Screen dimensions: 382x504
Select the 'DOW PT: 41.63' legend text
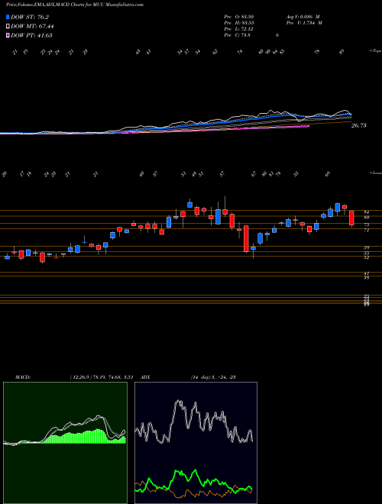point(31,35)
